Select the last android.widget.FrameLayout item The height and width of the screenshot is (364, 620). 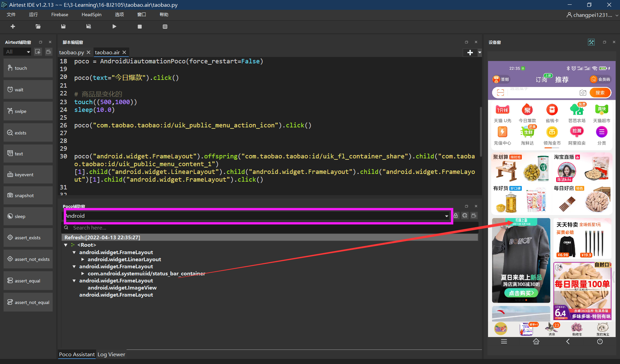pos(116,295)
